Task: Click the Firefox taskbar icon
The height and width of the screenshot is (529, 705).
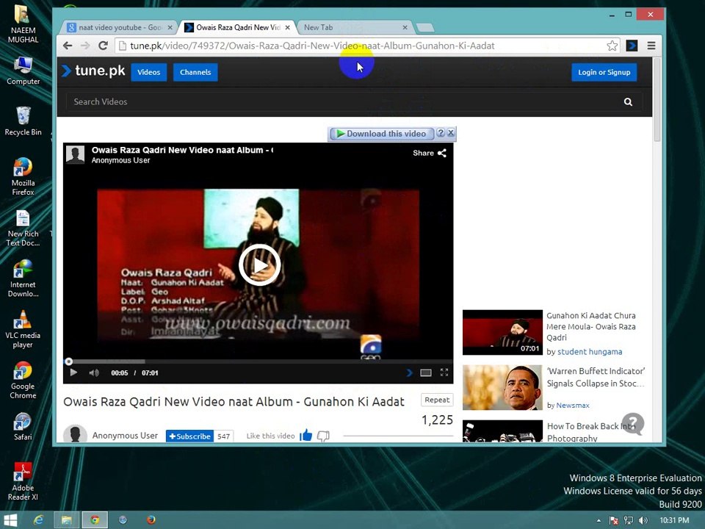Action: click(151, 520)
